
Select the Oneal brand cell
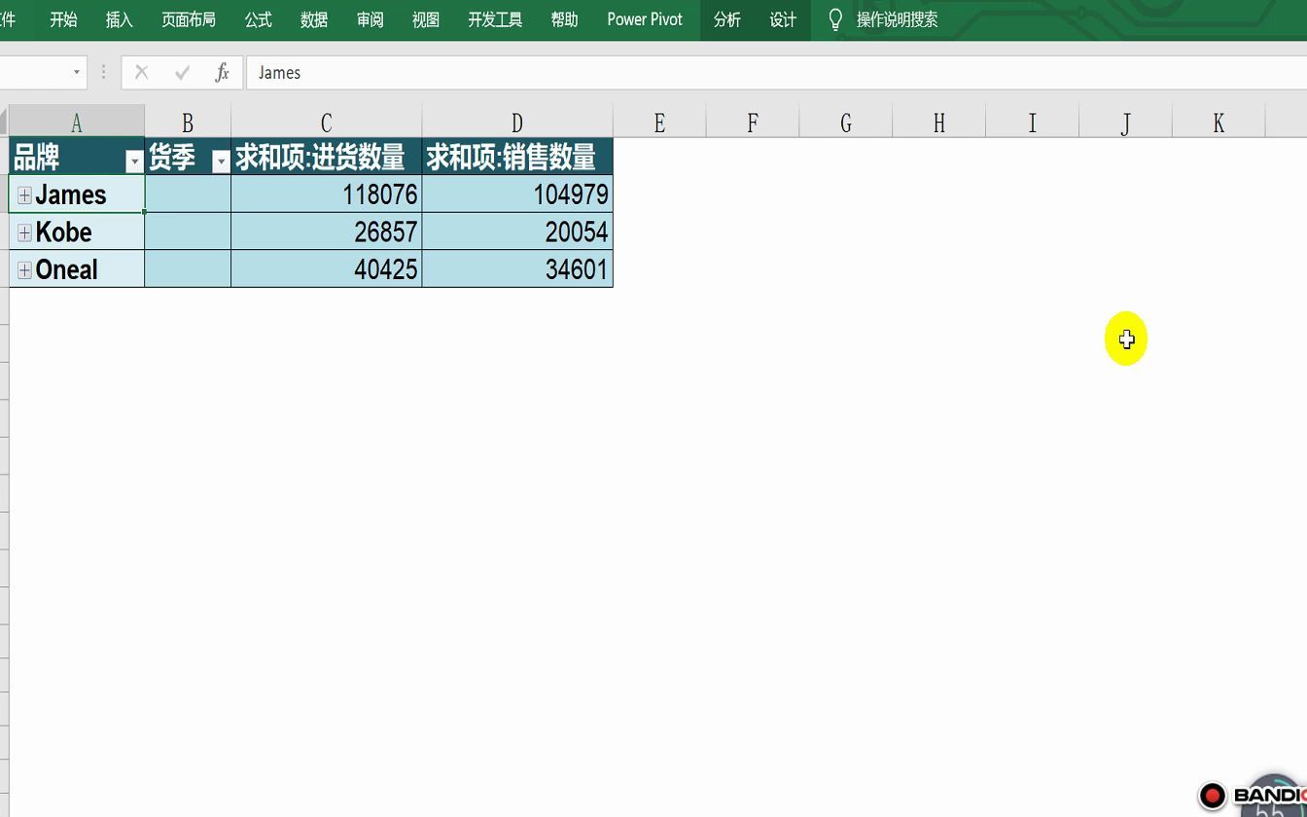(77, 268)
